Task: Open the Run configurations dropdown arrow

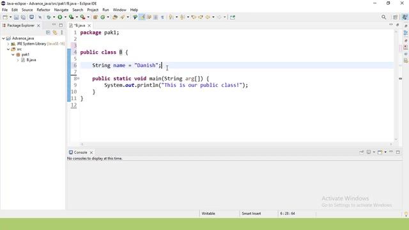Action: coord(65,17)
